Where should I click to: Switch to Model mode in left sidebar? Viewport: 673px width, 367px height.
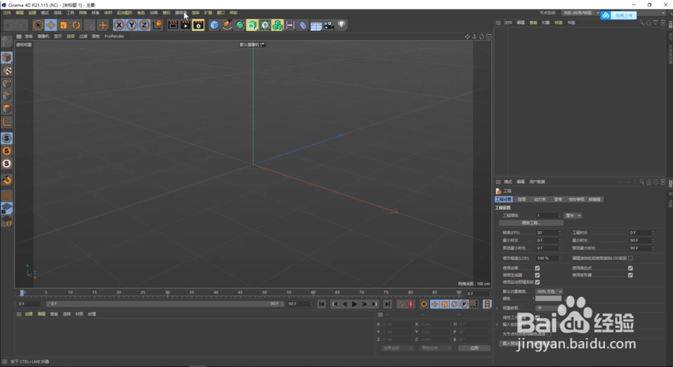7,57
